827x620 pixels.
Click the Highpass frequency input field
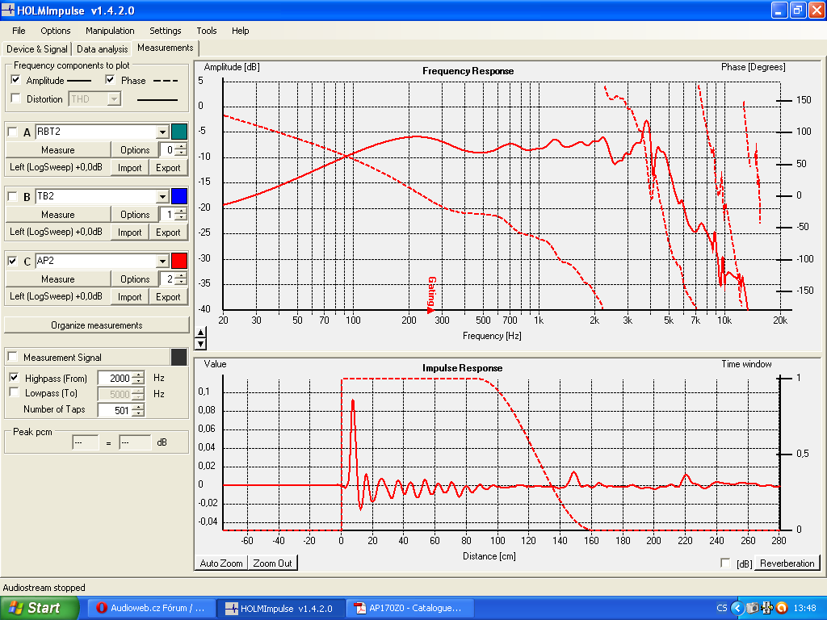pos(115,378)
